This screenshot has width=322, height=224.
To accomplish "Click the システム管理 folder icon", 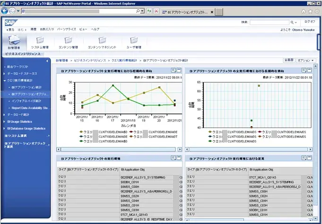I will click(x=39, y=41).
